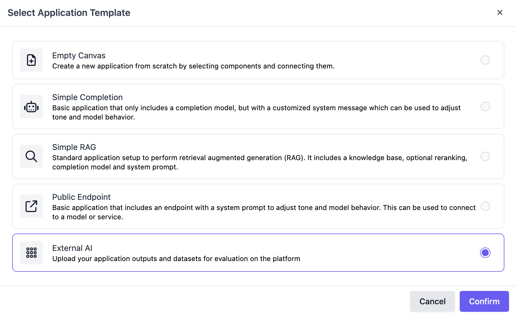The image size is (516, 315).
Task: Pick the Public Endpoint radio option
Action: (x=485, y=206)
